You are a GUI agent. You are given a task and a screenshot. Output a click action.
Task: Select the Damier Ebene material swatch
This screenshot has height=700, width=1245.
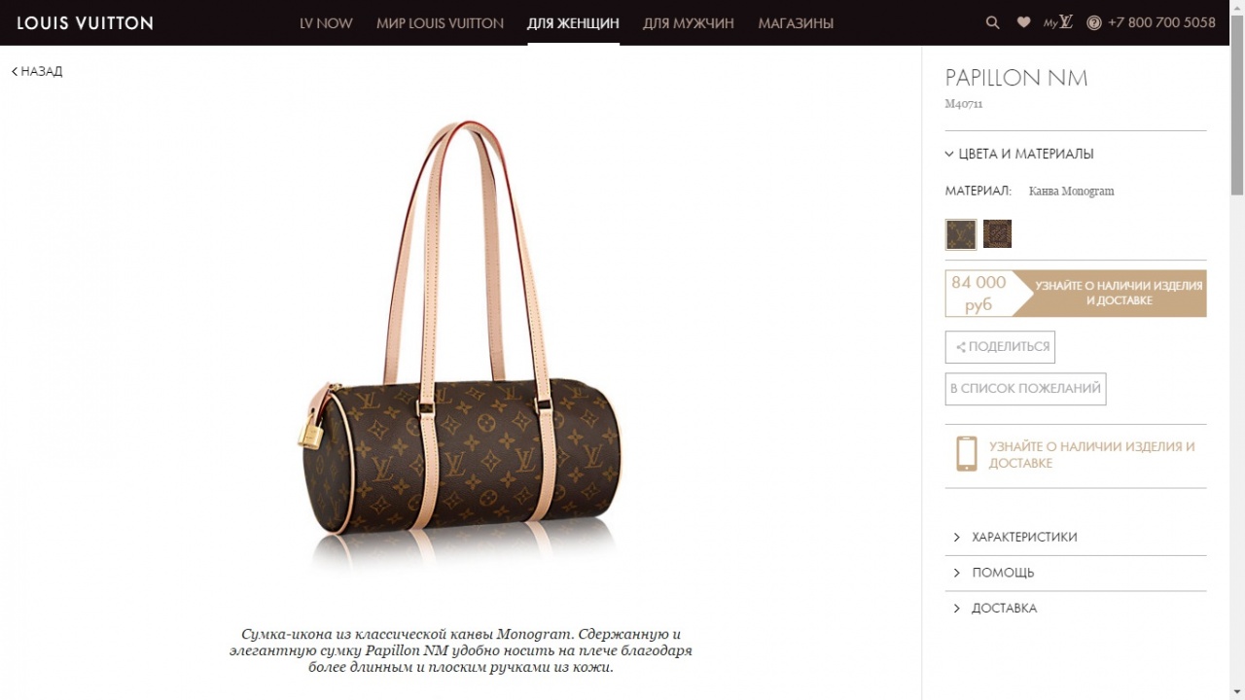tap(997, 234)
